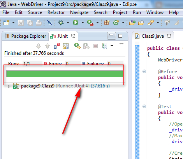This screenshot has width=183, height=159.
Task: Click the Failures count value
Action: tap(115, 64)
